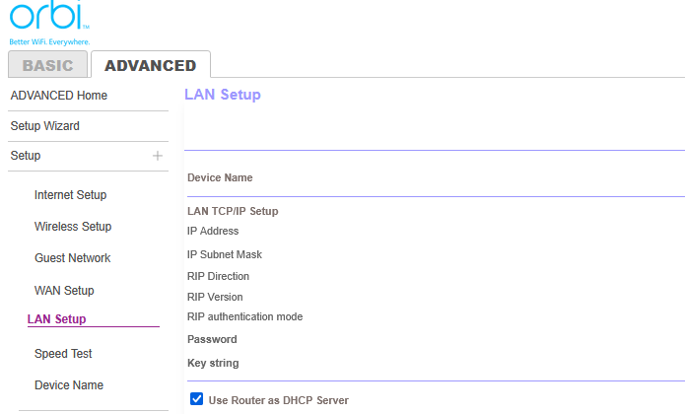This screenshot has width=685, height=414.
Task: Toggle Use Router as DHCP Server checkbox
Action: tap(196, 399)
